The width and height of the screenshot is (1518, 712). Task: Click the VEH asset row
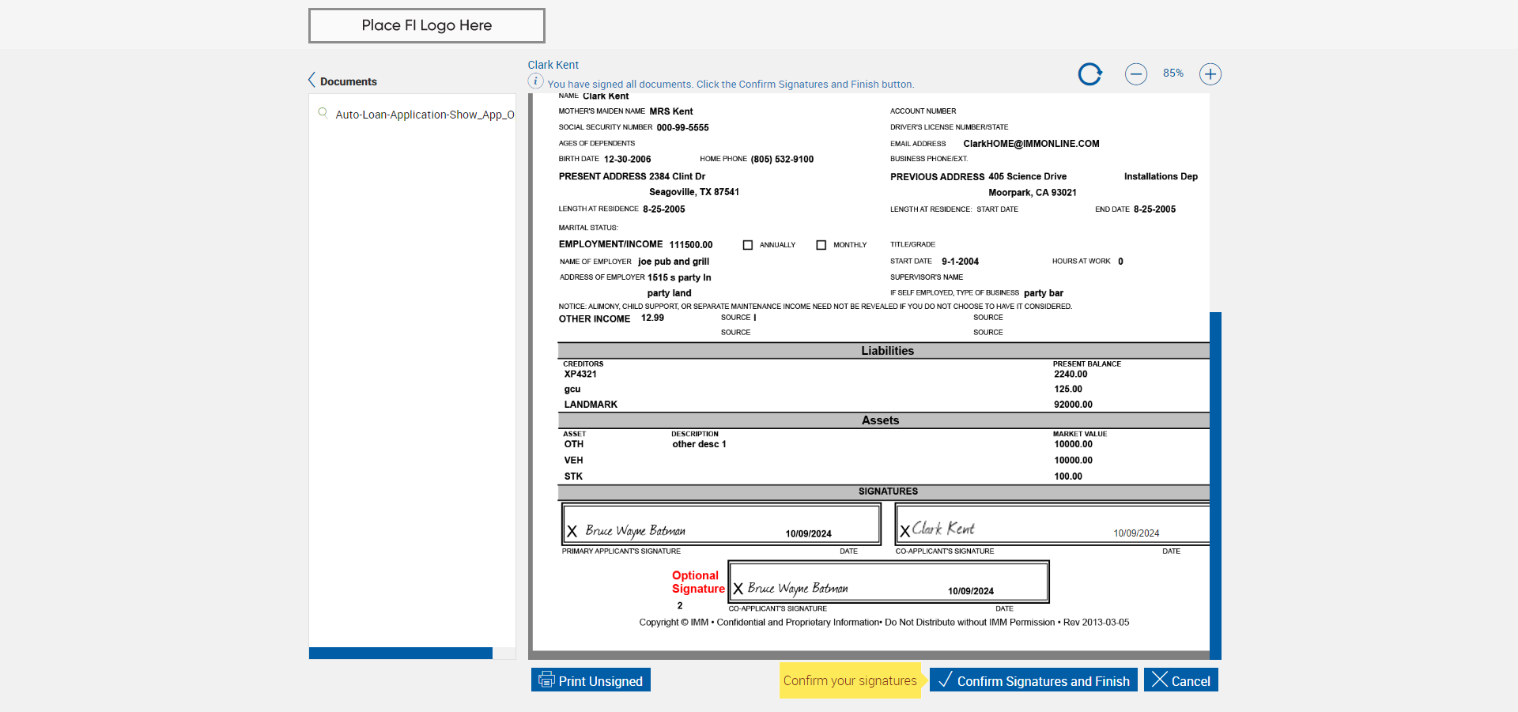pyautogui.click(x=573, y=461)
